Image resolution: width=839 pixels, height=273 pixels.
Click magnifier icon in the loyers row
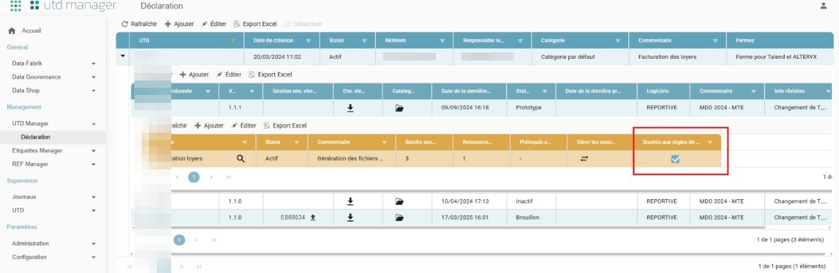pyautogui.click(x=241, y=159)
